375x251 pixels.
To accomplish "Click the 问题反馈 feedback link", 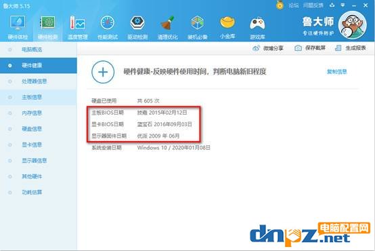I will click(313, 5).
